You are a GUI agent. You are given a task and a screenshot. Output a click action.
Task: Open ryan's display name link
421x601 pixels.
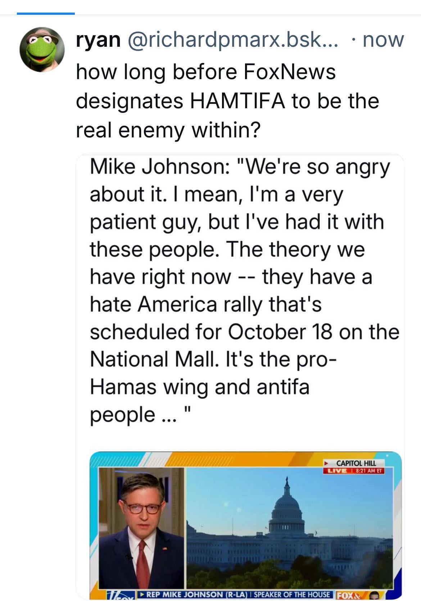[98, 40]
